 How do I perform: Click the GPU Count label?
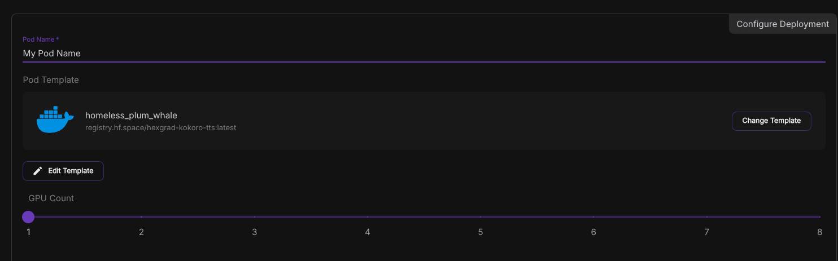click(51, 198)
